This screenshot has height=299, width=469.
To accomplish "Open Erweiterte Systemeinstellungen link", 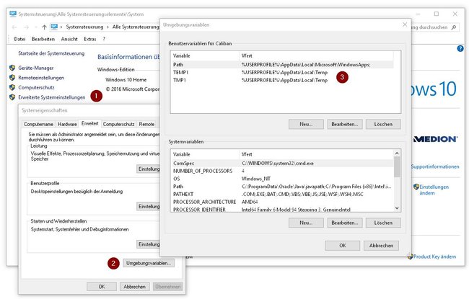I will [52, 97].
